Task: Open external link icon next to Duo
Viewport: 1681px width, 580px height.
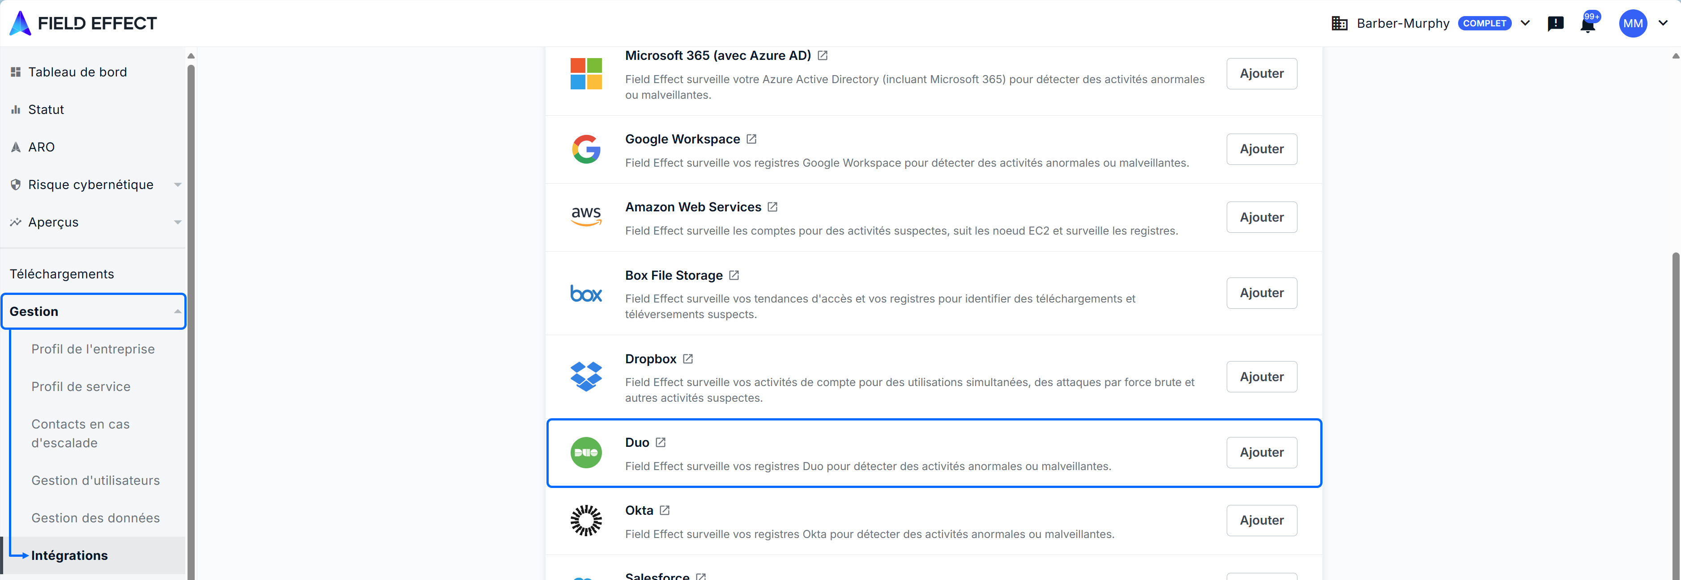Action: coord(661,442)
